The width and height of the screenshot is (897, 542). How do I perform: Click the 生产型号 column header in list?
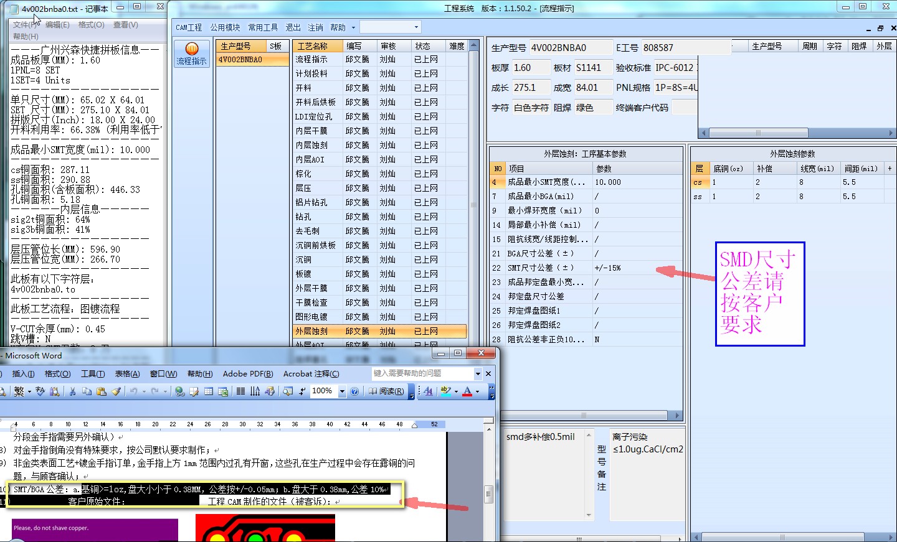pos(242,46)
